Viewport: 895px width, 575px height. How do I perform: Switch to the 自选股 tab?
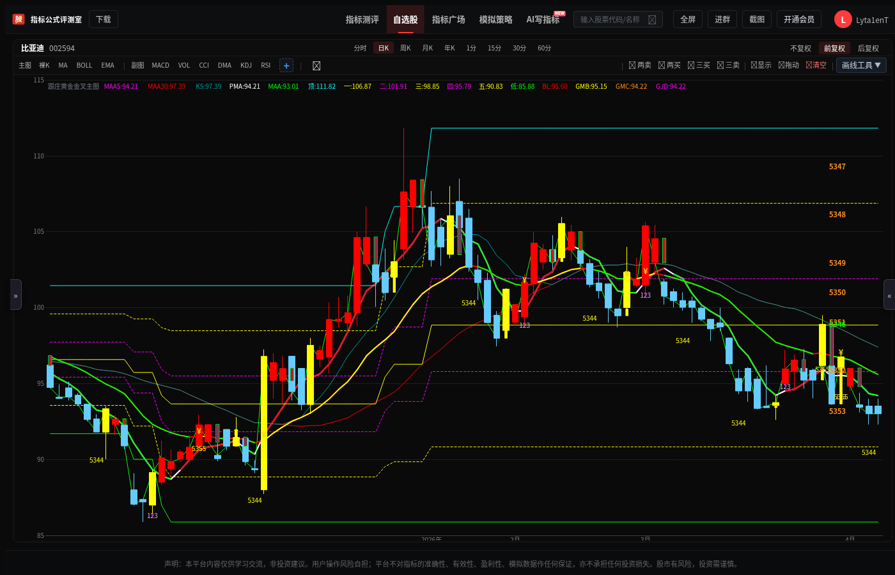[405, 20]
